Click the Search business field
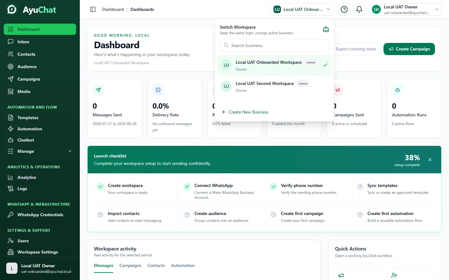Image resolution: width=449 pixels, height=280 pixels. point(274,45)
